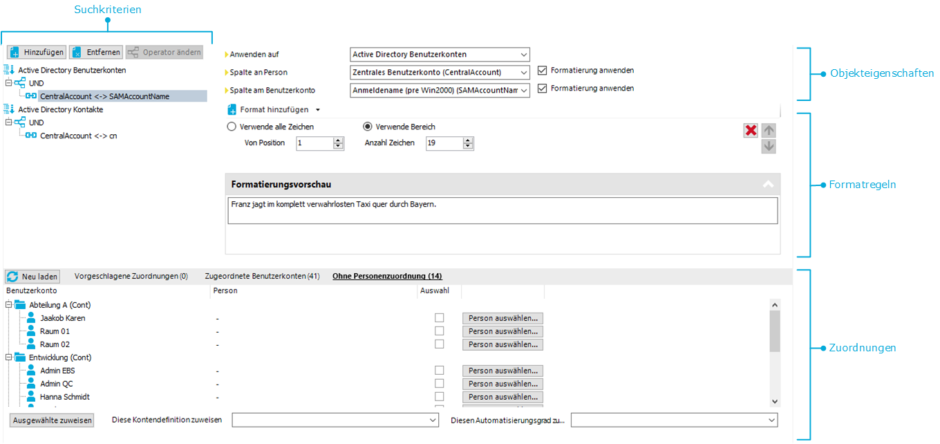Open the Ohne Personenzuordnung (14) tab
Screen dimensions: 940x444
pyautogui.click(x=387, y=277)
